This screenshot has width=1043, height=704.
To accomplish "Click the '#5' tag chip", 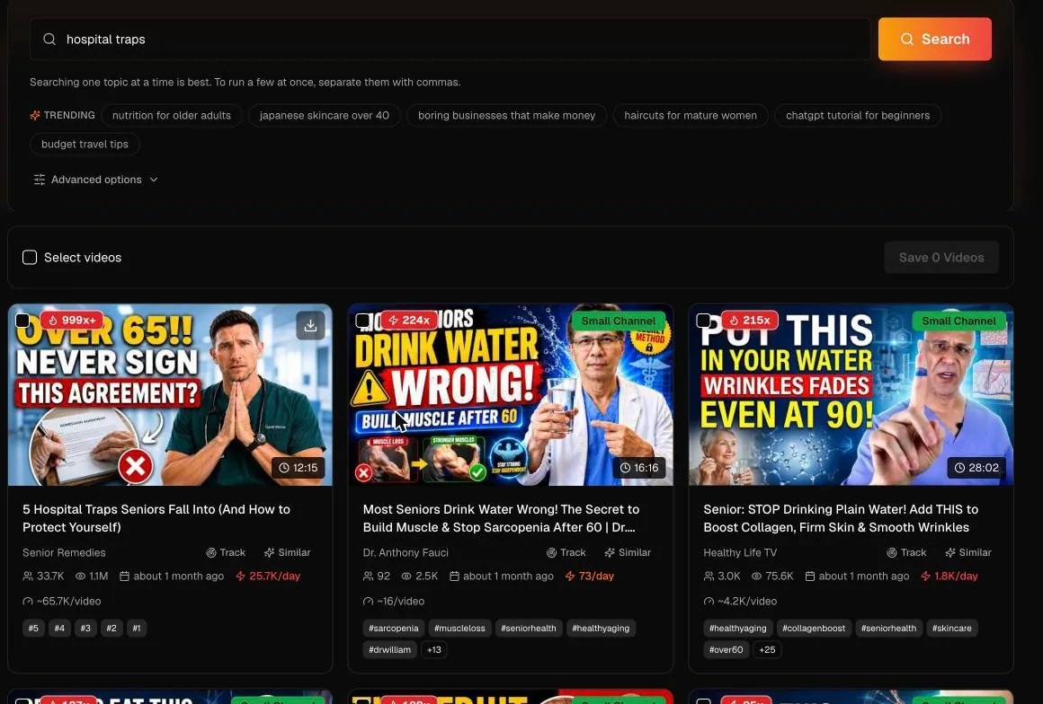I will pos(33,629).
